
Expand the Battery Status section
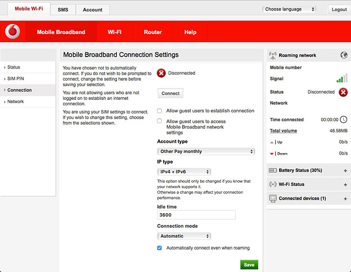345,171
